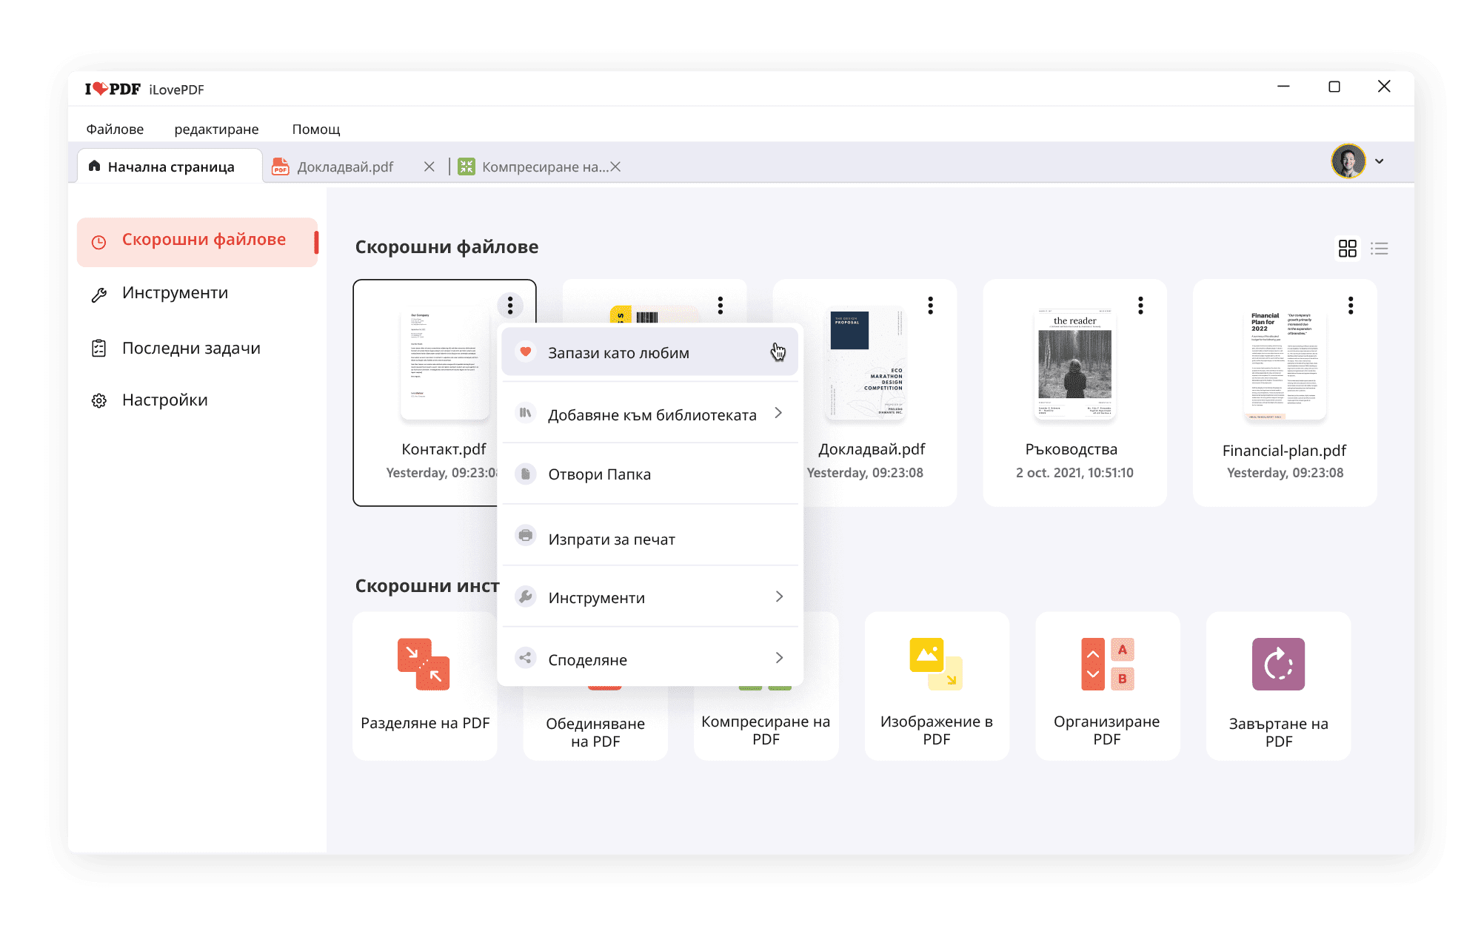The width and height of the screenshot is (1481, 928).
Task: Open the Файлове menu
Action: [115, 130]
